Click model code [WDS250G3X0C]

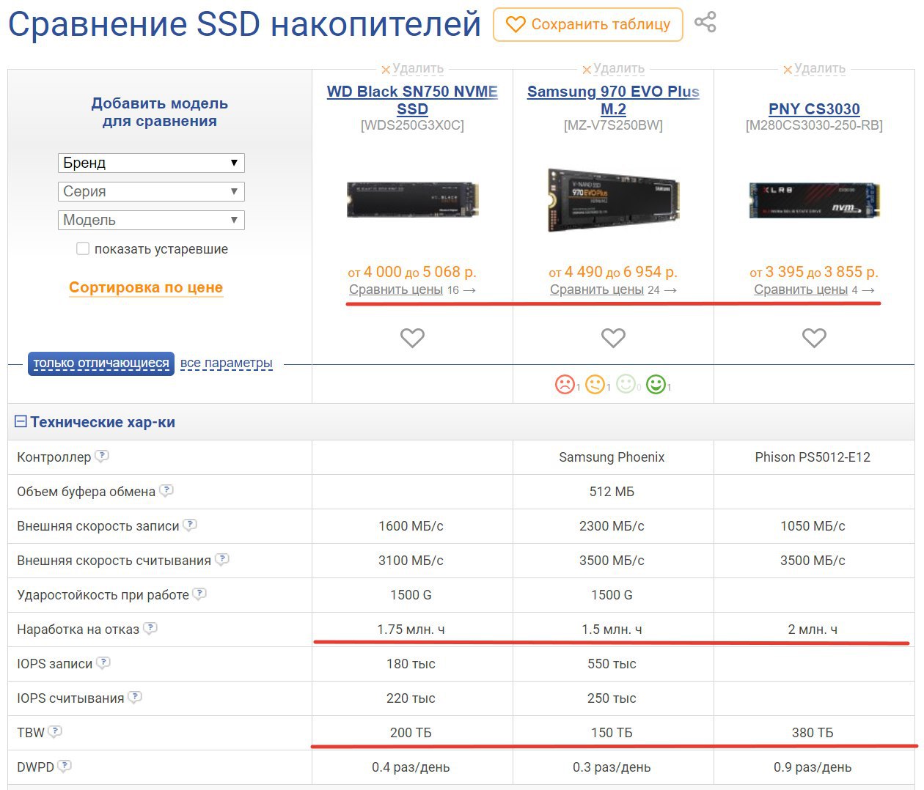pos(412,125)
